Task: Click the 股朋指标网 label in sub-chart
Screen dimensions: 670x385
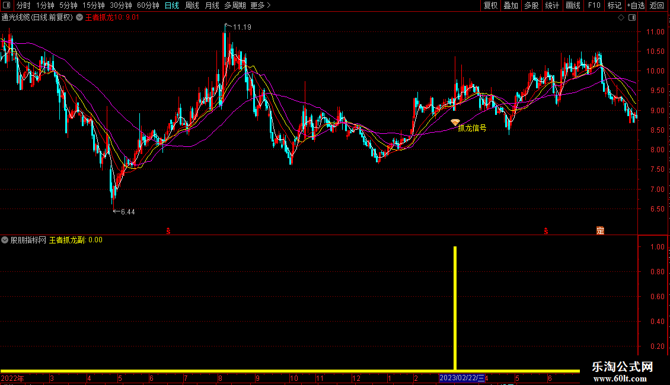Action: click(28, 240)
